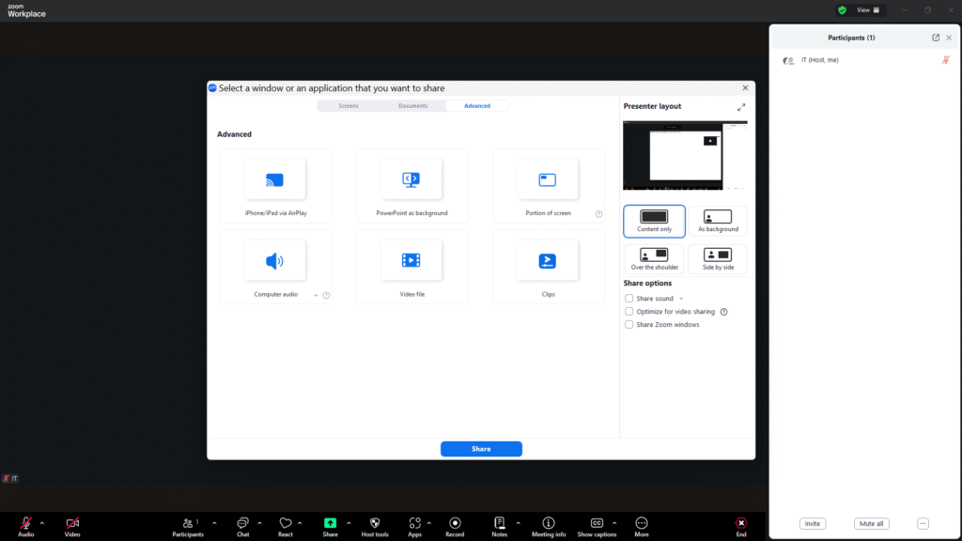Viewport: 962px width, 541px height.
Task: Select the Clips share option
Action: pos(548,267)
